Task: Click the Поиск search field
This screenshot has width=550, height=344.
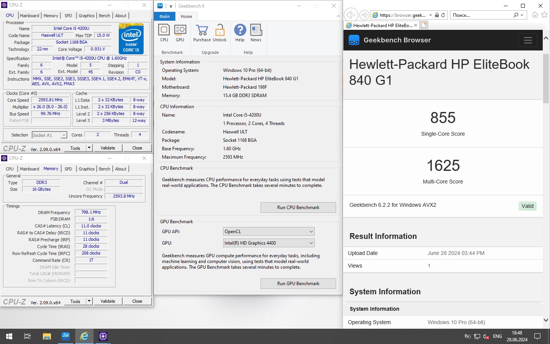Action: click(481, 15)
